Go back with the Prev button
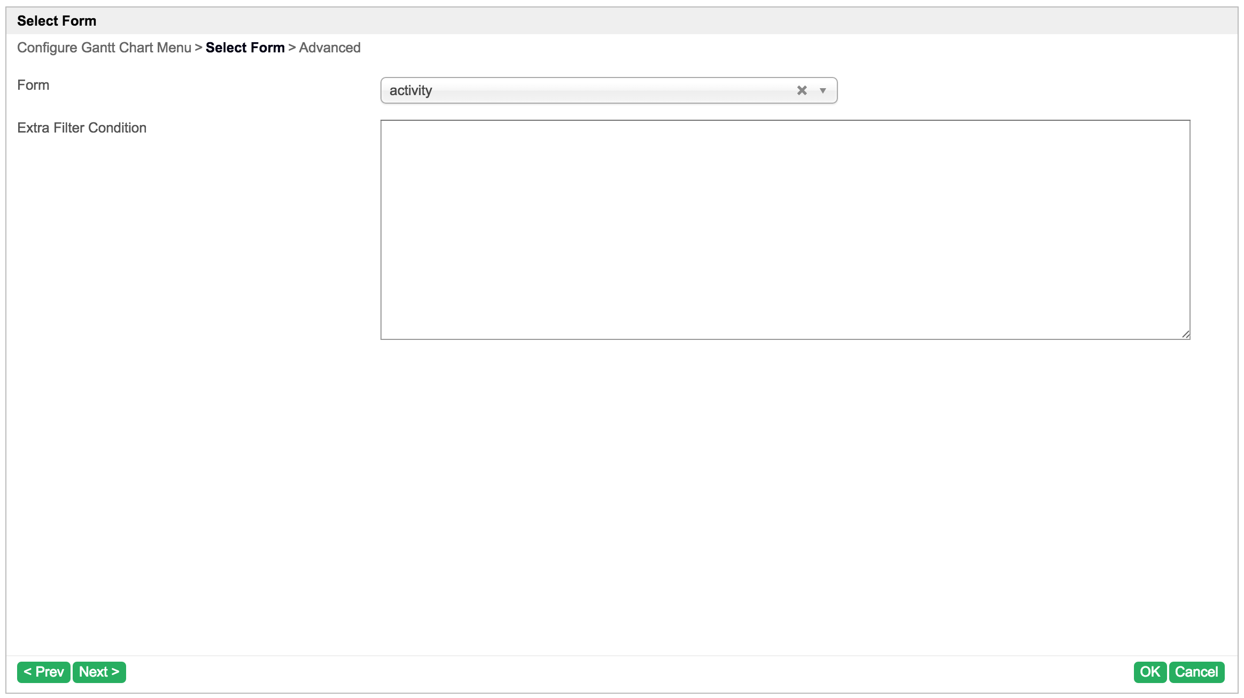1244x698 pixels. (44, 672)
